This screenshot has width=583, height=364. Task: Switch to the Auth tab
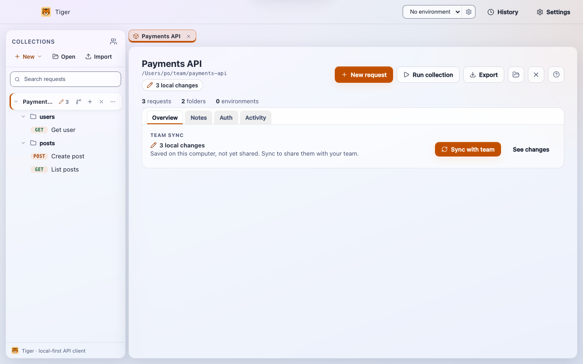226,117
